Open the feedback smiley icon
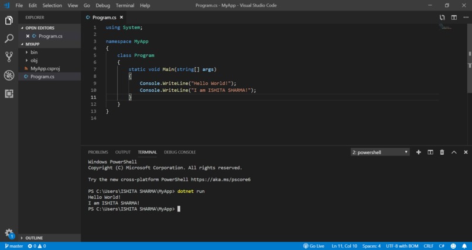This screenshot has width=472, height=250. coord(453,246)
